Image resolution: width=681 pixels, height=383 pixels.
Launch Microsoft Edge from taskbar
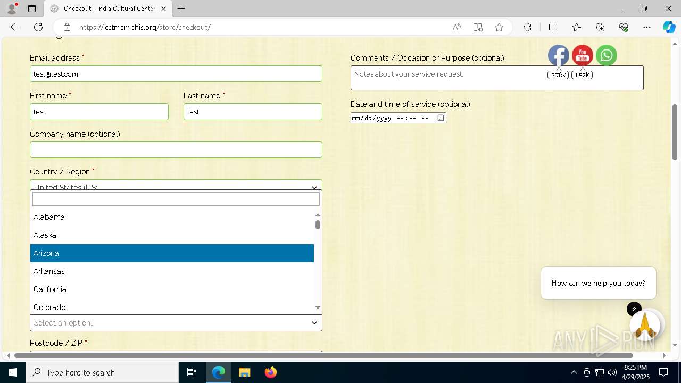coord(219,372)
